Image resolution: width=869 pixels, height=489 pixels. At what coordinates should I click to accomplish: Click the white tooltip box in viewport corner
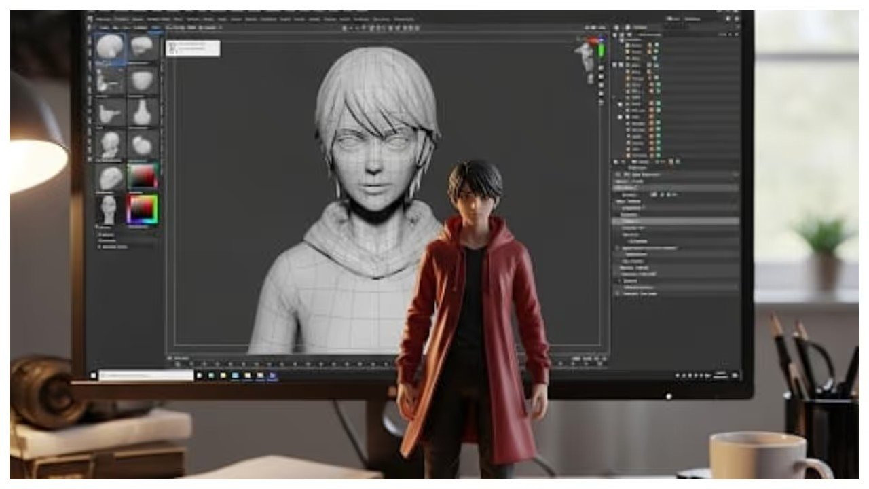tap(193, 48)
